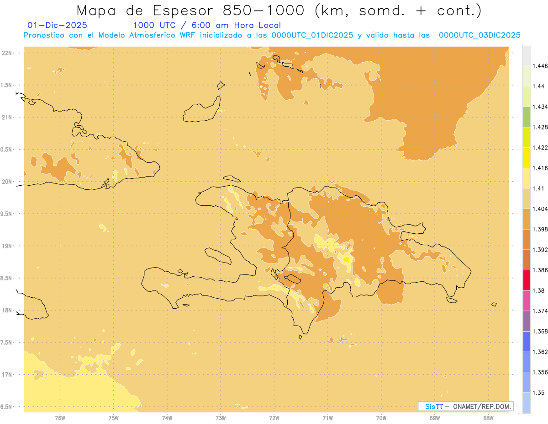The width and height of the screenshot is (548, 424).
Task: Click the 1.356 value on the color scale
Action: pos(540,372)
